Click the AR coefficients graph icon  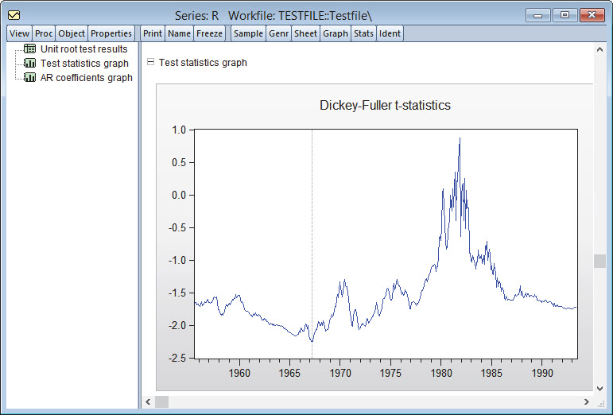(29, 78)
